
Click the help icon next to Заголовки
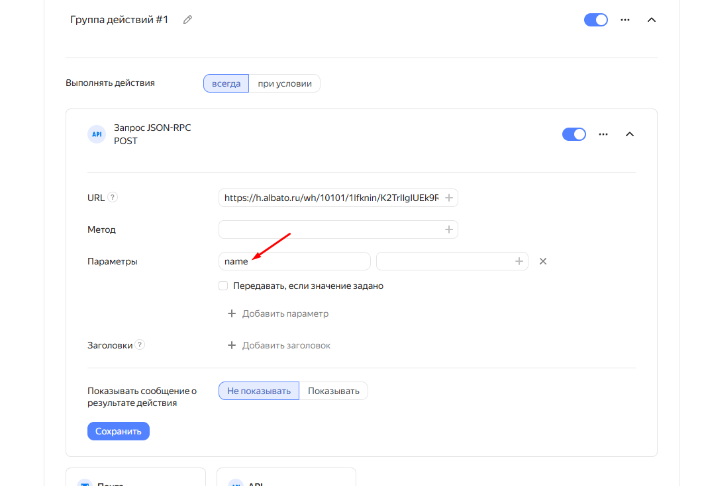(140, 344)
